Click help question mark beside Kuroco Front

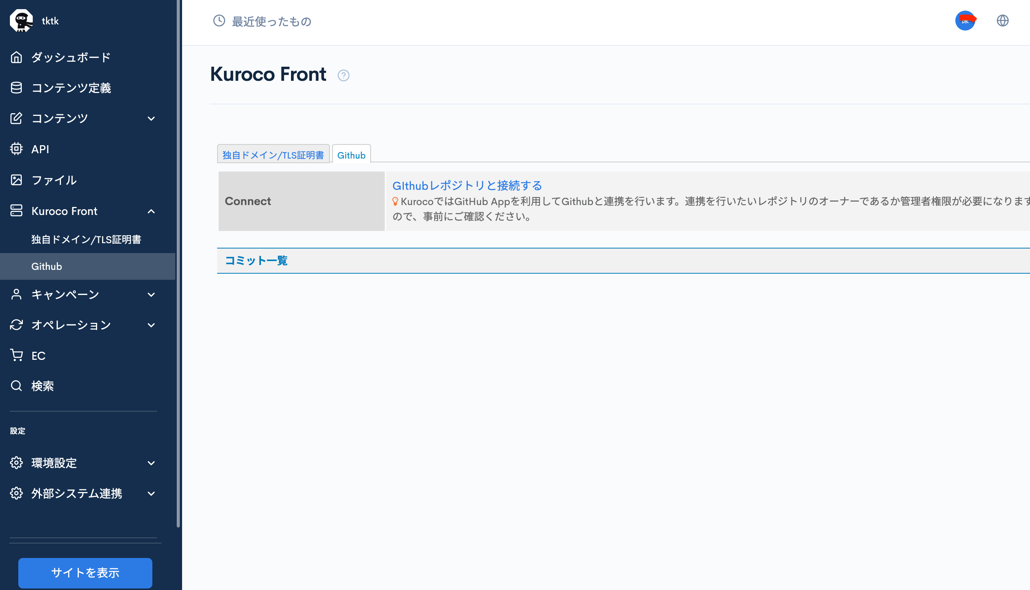[x=343, y=75]
